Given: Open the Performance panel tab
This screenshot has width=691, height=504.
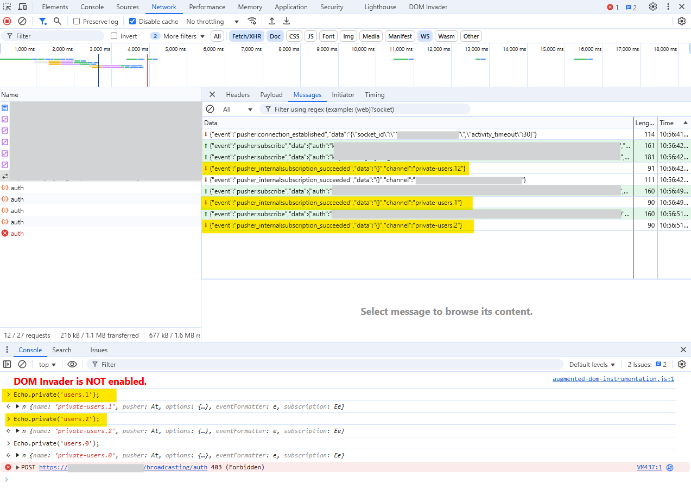Looking at the screenshot, I should 207,7.
